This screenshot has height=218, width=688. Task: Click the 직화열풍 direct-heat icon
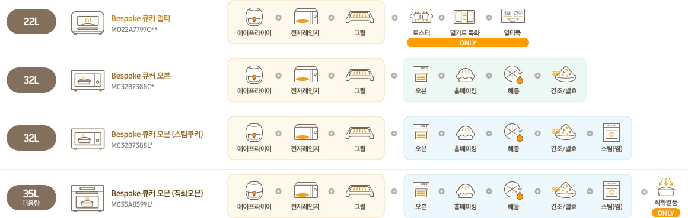click(665, 187)
